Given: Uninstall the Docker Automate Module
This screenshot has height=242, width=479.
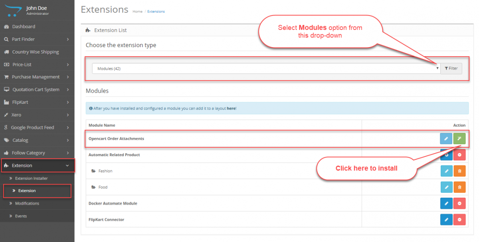Looking at the screenshot, I should click(x=459, y=203).
